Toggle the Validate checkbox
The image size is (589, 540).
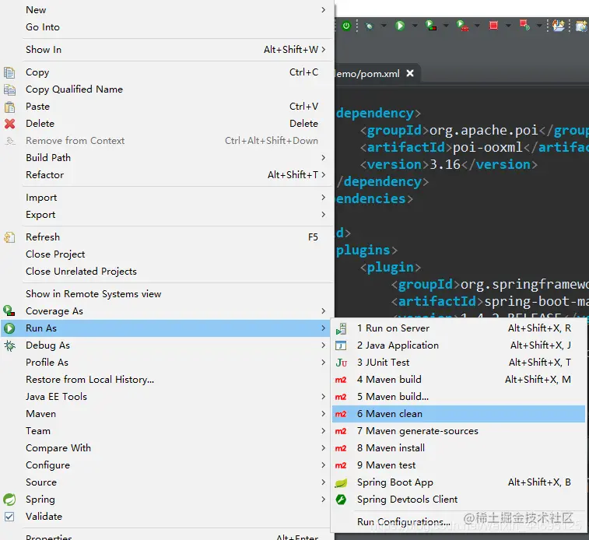9,517
